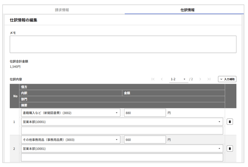Image resolution: width=248 pixels, height=167 pixels.
Task: Click the No column header
Action: pos(15,96)
